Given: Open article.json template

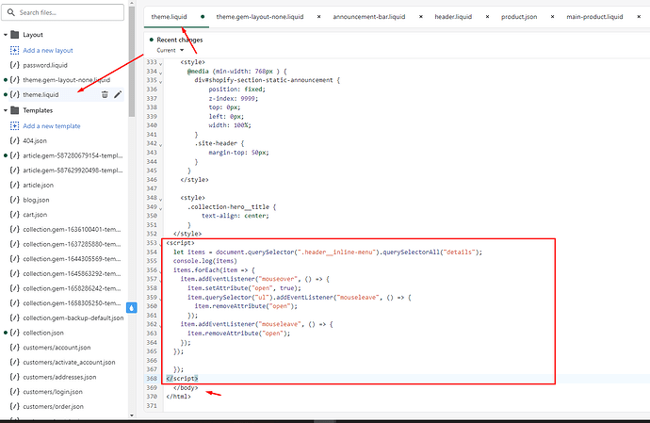Looking at the screenshot, I should pos(38,185).
